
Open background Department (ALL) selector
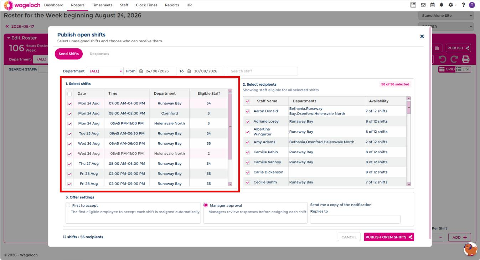(x=40, y=59)
